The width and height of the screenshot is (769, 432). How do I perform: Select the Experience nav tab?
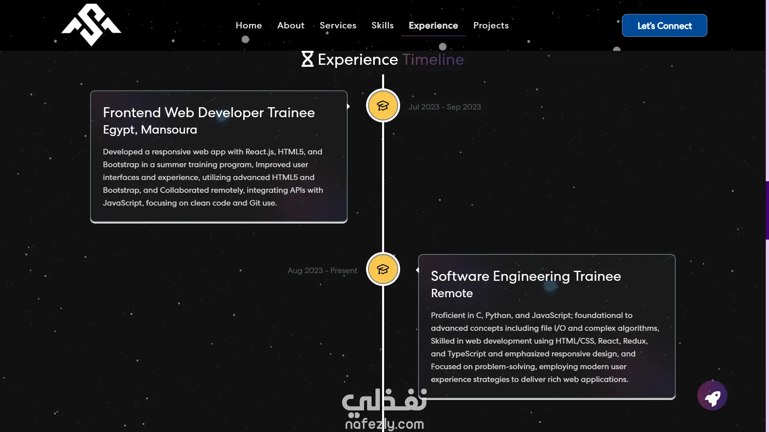pyautogui.click(x=433, y=26)
